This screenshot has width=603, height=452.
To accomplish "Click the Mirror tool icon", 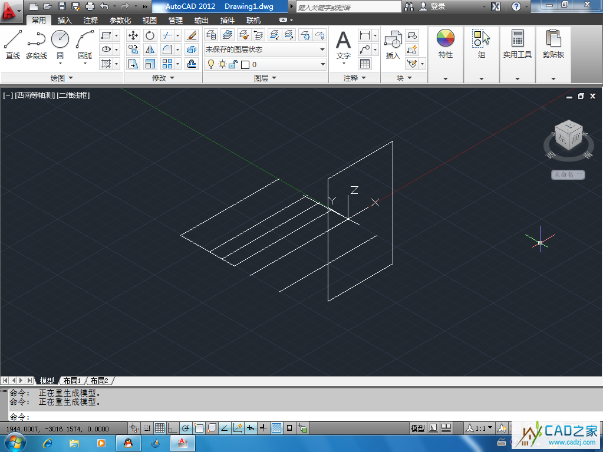I will [150, 50].
